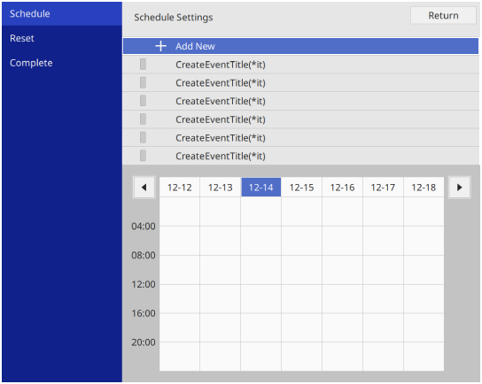Select the Add New schedule row
The height and width of the screenshot is (384, 482).
point(300,46)
